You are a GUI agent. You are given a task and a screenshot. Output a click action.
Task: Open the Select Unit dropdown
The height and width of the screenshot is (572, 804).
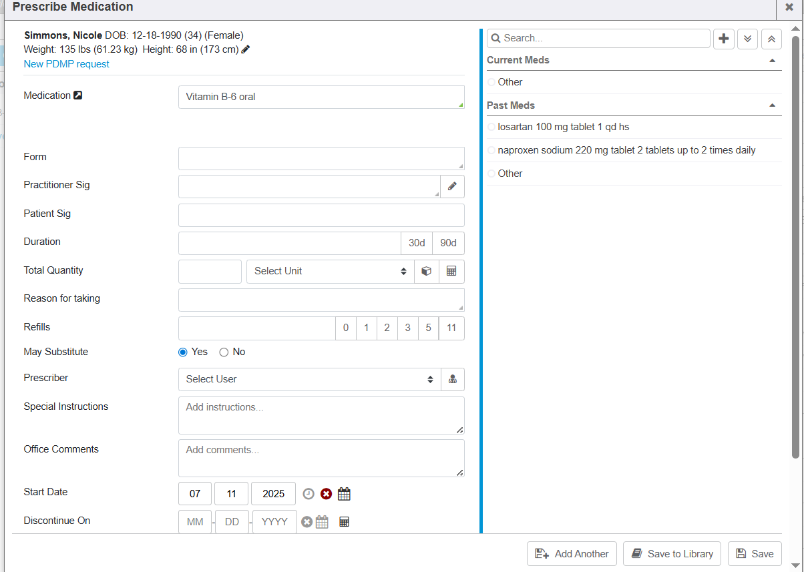[x=330, y=272]
